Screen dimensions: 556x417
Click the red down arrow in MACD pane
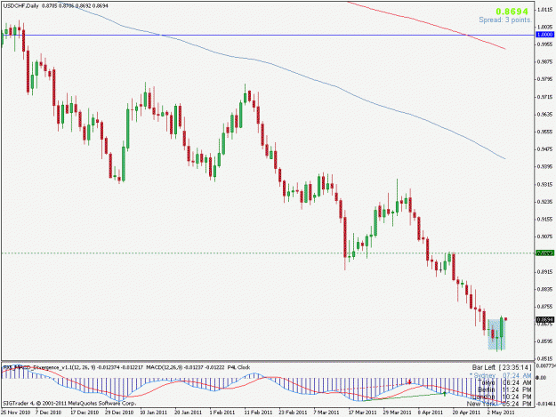pyautogui.click(x=409, y=382)
